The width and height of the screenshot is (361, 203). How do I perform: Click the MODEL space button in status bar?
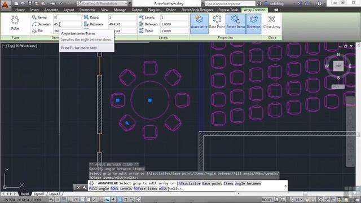[x=267, y=200]
